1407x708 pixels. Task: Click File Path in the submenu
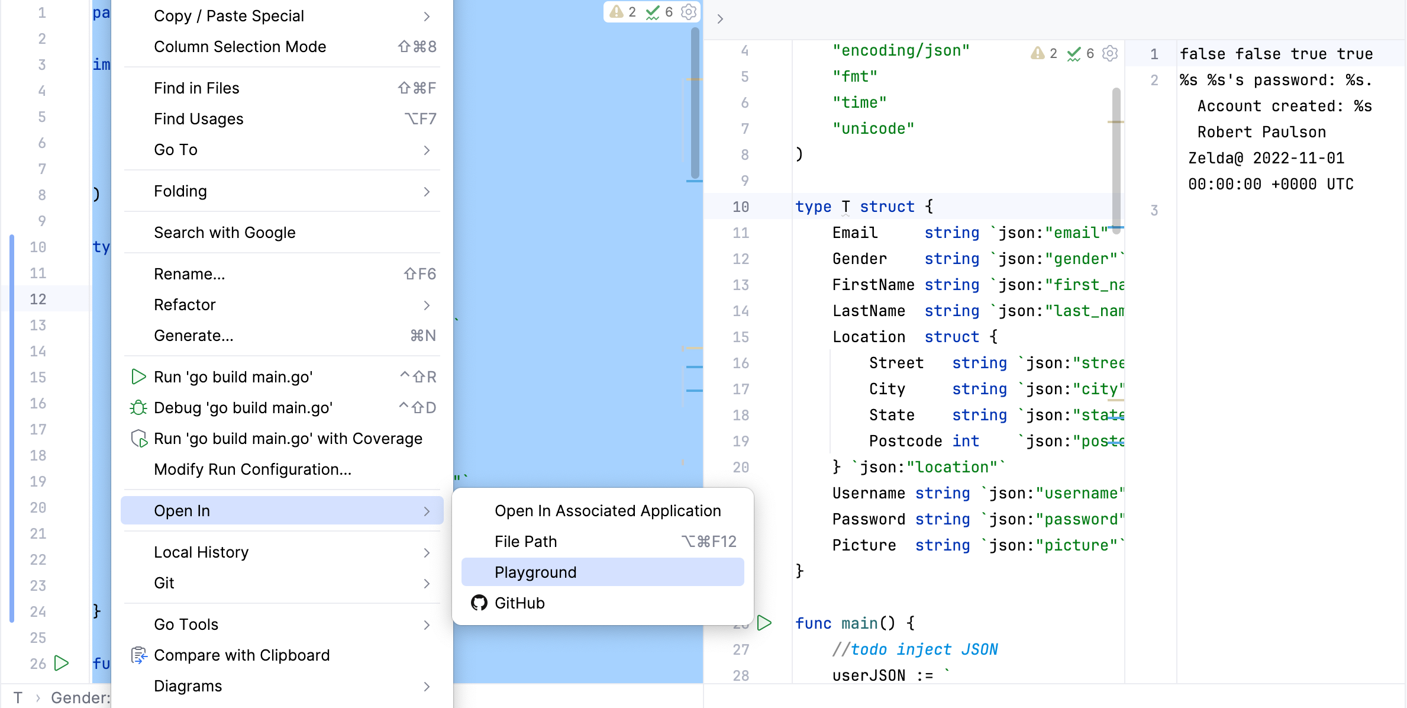tap(526, 542)
